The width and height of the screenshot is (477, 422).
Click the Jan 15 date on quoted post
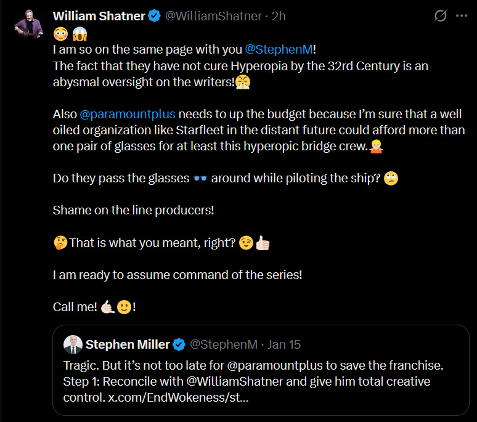[284, 344]
